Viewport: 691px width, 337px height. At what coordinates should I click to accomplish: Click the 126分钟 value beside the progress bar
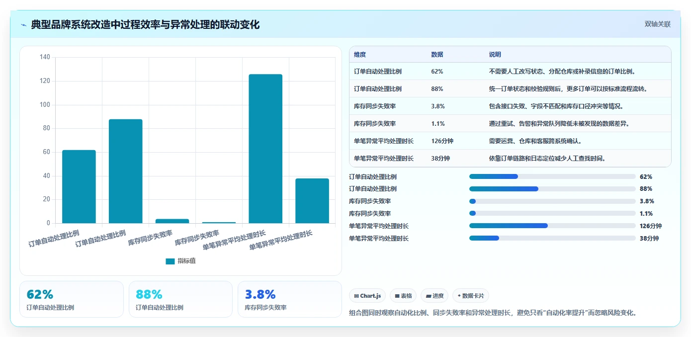(651, 226)
